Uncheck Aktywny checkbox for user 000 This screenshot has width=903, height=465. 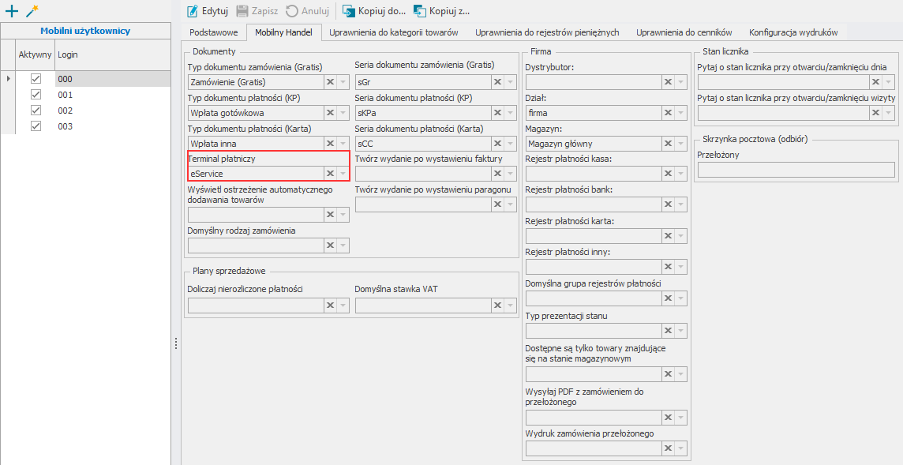[x=36, y=79]
